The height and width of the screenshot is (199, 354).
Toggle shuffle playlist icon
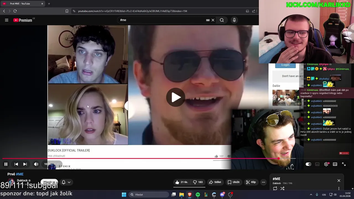[x=282, y=188]
